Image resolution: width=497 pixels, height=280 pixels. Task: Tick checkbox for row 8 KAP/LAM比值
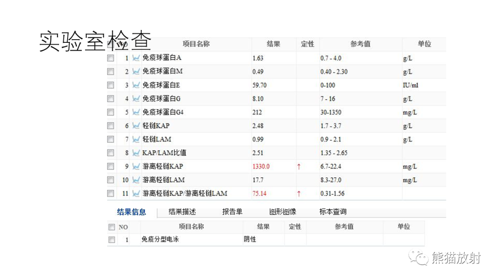pyautogui.click(x=110, y=153)
